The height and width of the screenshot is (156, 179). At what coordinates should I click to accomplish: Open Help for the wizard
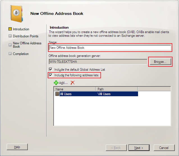pos(17,147)
